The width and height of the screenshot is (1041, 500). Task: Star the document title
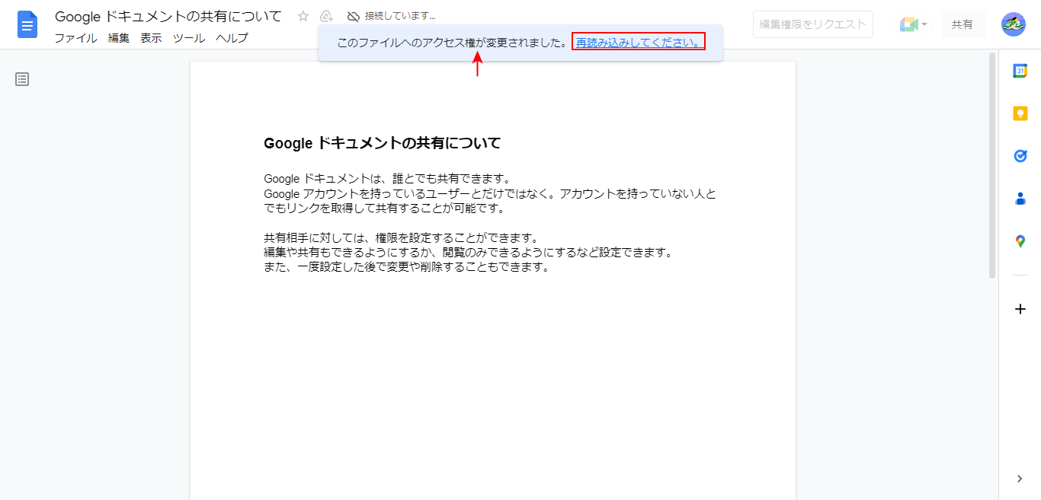[303, 16]
